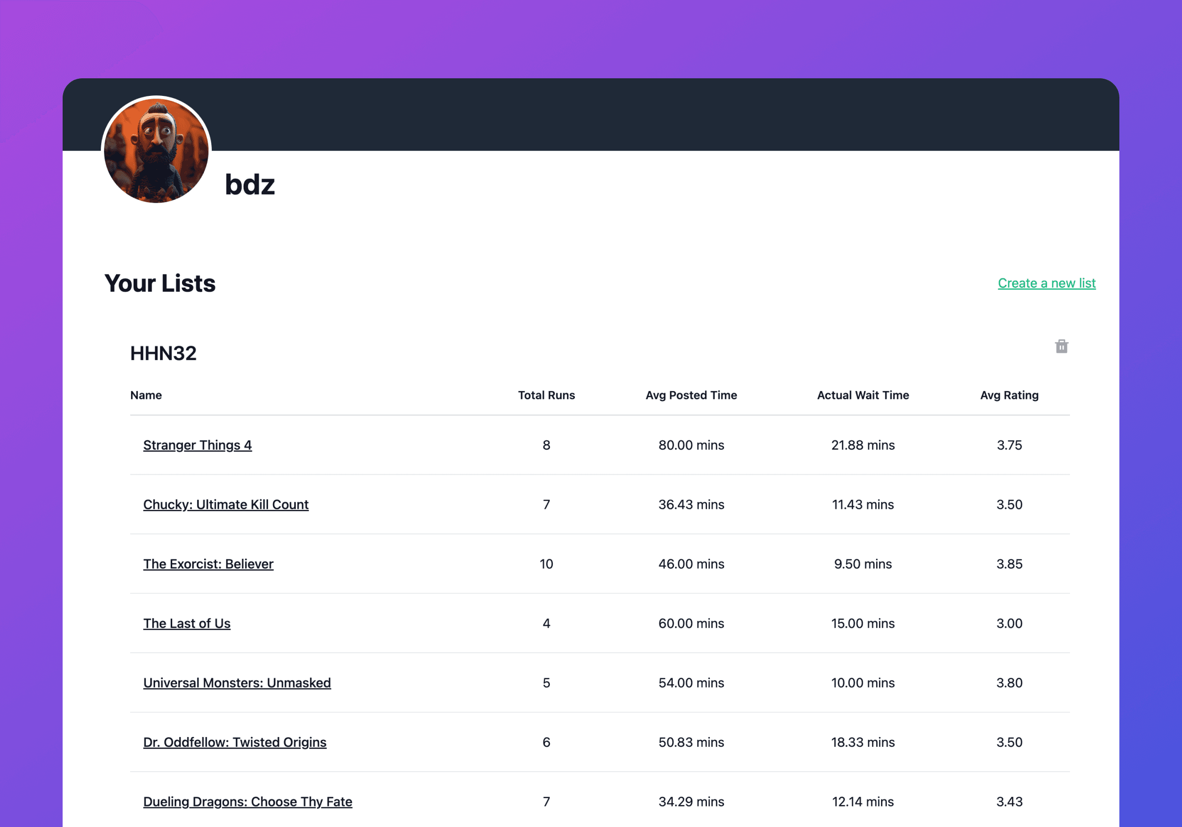This screenshot has width=1182, height=827.
Task: Open Universal Monsters: Unmasked link
Action: 237,683
